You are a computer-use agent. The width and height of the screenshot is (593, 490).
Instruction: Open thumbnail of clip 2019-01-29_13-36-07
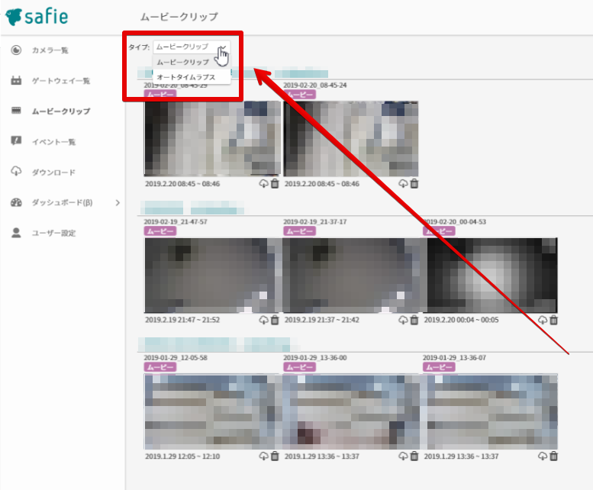coord(491,411)
